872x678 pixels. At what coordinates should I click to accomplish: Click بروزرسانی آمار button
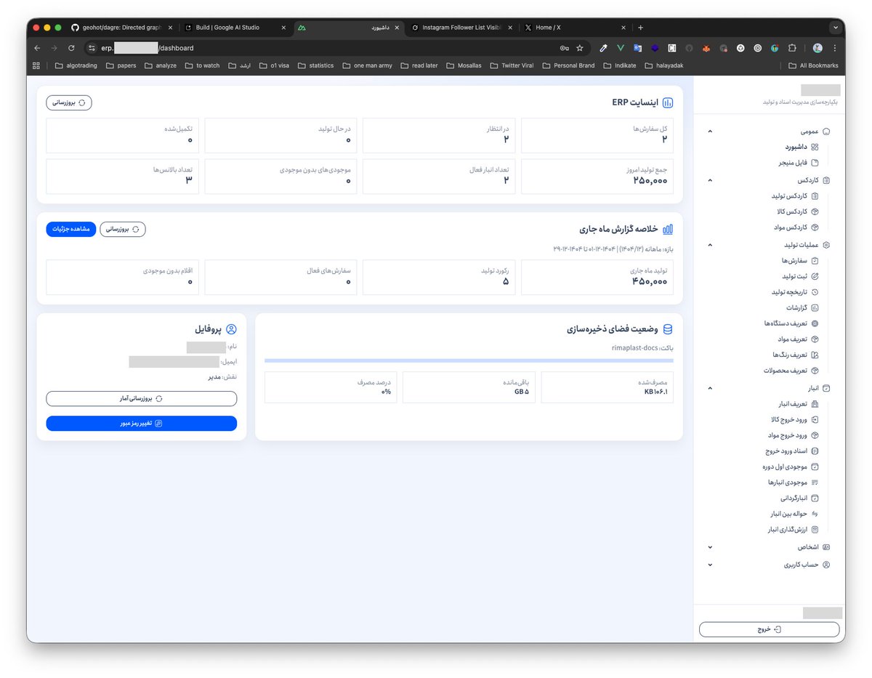(141, 398)
